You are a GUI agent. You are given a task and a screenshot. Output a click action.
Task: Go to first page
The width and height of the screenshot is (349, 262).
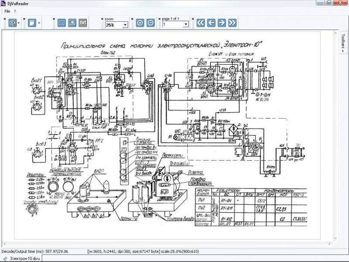(201, 23)
